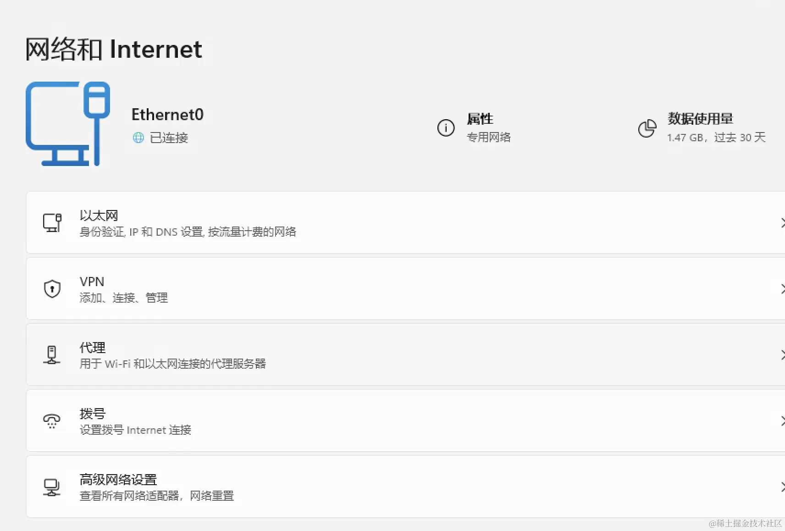The width and height of the screenshot is (785, 531).
Task: Click the 以太网 monitor-and-cable icon
Action: click(52, 223)
